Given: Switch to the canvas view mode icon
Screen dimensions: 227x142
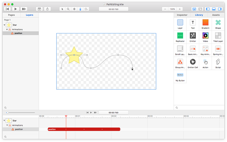Looking at the screenshot, I should pos(194,9).
